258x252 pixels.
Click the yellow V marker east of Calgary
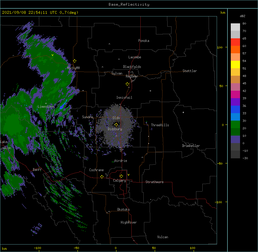(128, 175)
